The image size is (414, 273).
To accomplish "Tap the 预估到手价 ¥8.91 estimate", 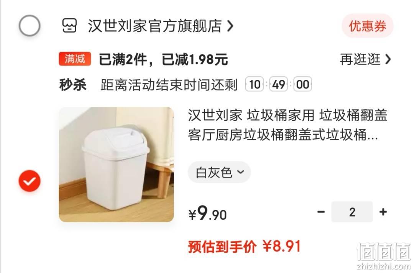I will click(244, 247).
